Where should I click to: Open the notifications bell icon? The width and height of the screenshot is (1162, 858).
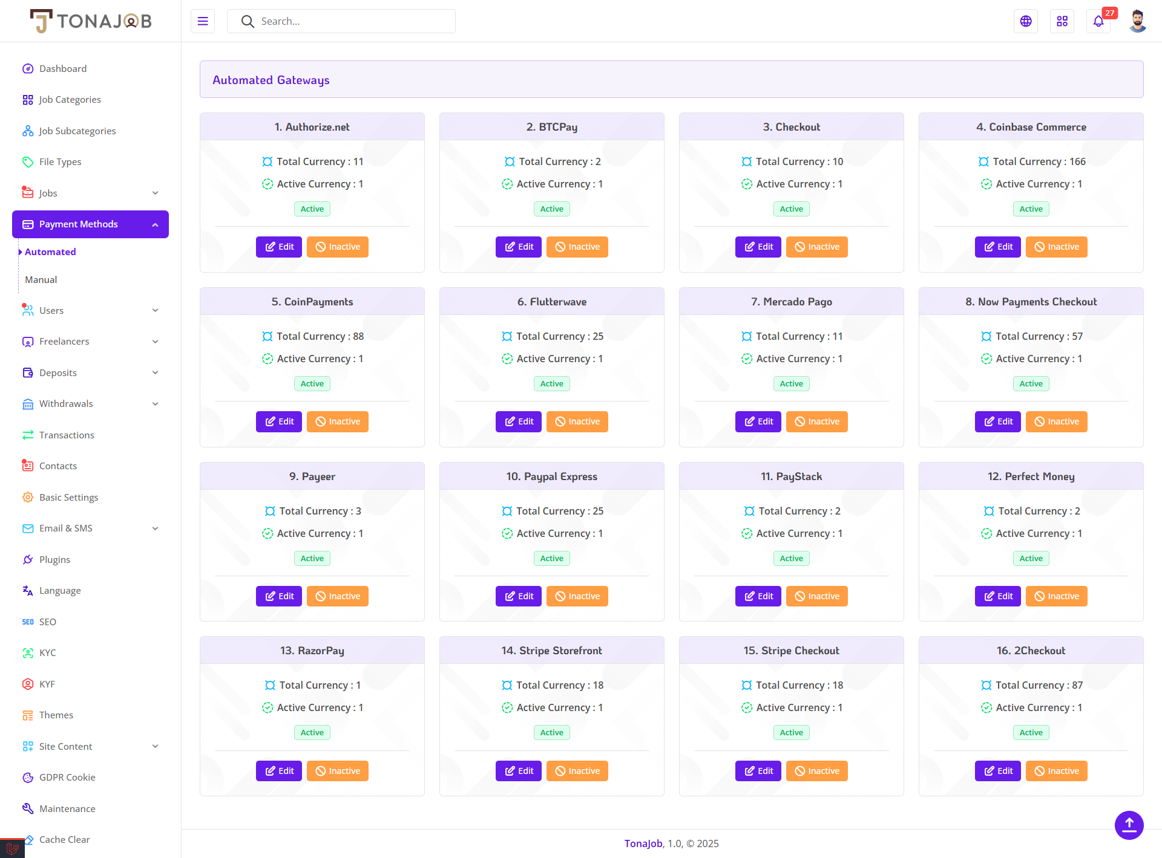1098,21
